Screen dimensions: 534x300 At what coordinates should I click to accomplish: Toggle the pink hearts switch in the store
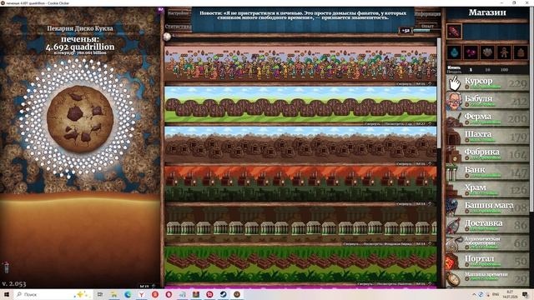471,52
